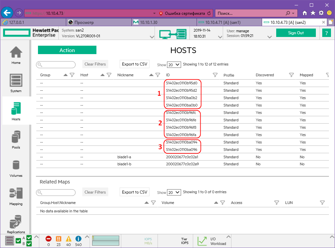
Task: Open the Show entries dropdown for Related Maps
Action: pyautogui.click(x=174, y=193)
